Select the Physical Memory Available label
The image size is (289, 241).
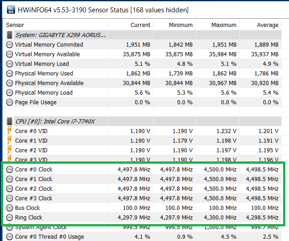49,83
